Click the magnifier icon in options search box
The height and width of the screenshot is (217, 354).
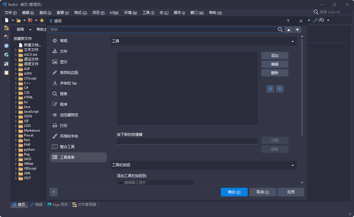280,30
